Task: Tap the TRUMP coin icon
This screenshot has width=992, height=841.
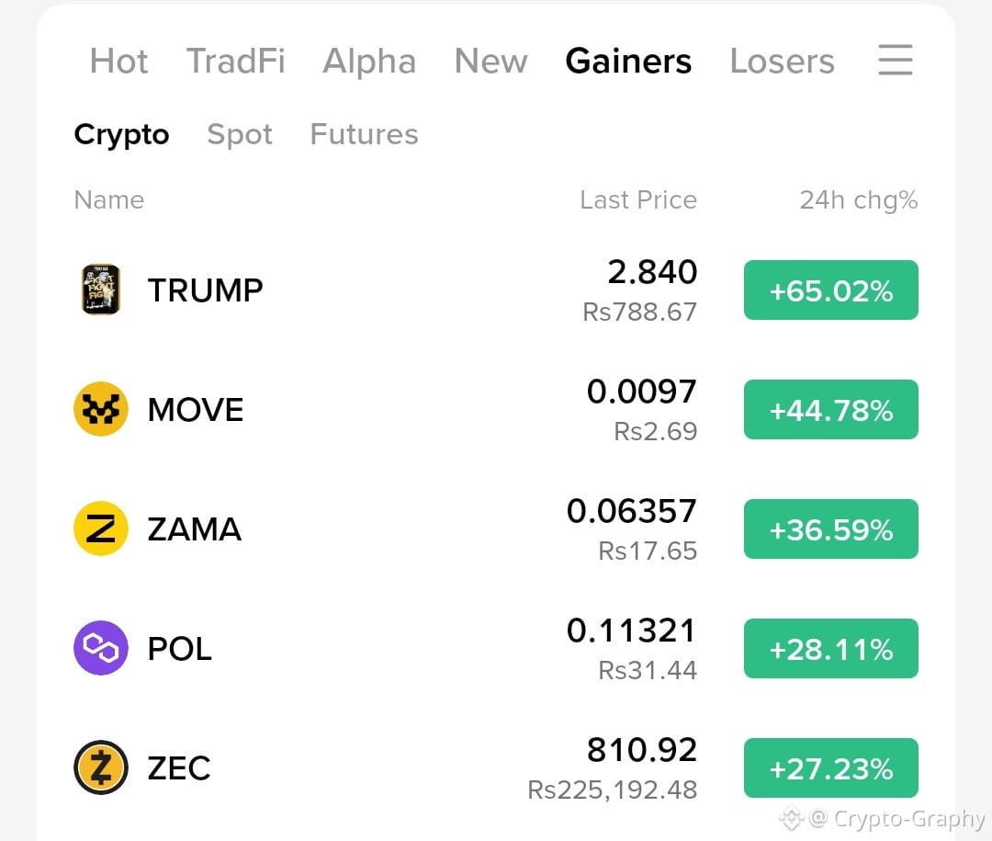Action: pos(101,290)
